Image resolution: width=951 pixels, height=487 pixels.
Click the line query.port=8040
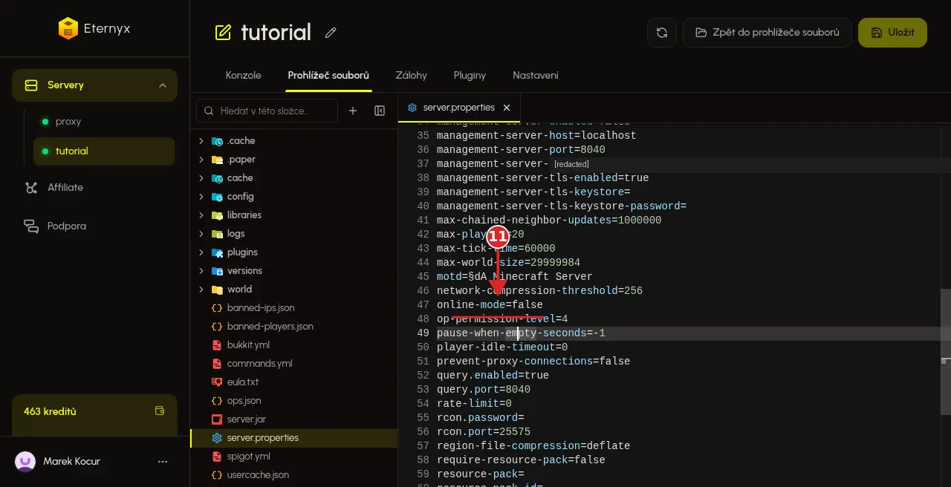tap(484, 390)
